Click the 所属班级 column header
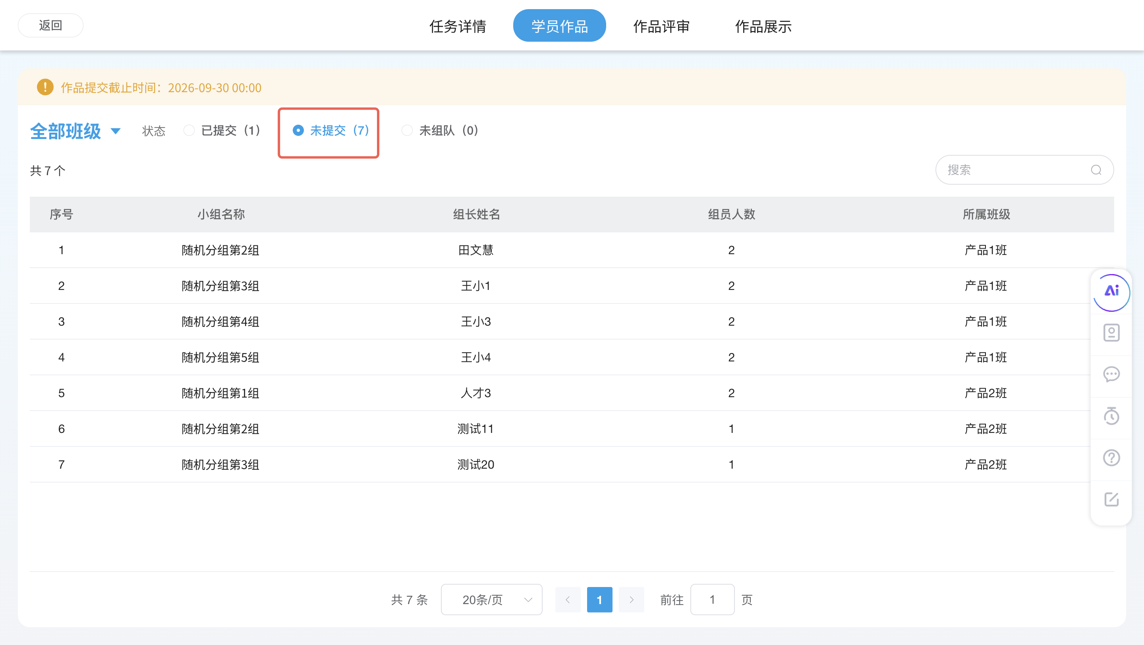The width and height of the screenshot is (1144, 645). pyautogui.click(x=986, y=214)
